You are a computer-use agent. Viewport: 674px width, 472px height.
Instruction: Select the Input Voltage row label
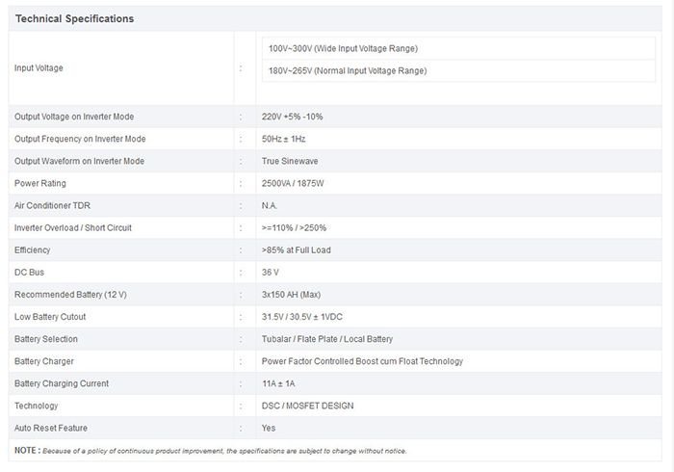tap(39, 68)
